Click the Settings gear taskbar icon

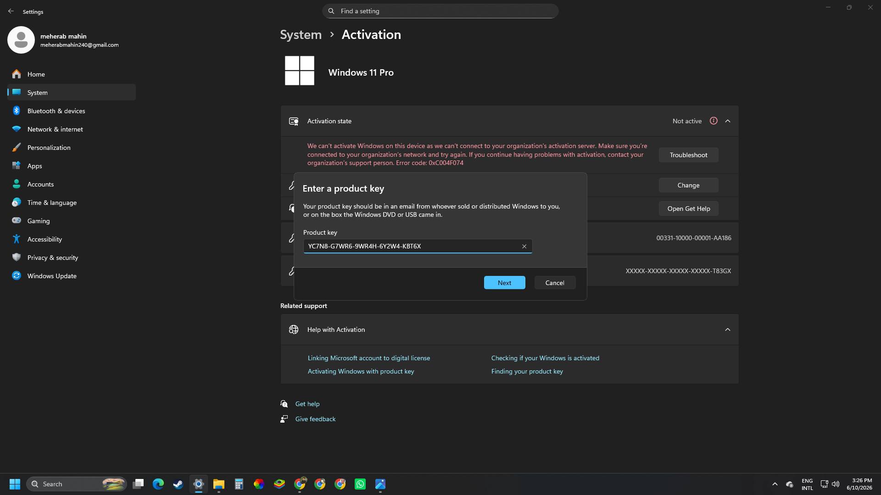(199, 484)
